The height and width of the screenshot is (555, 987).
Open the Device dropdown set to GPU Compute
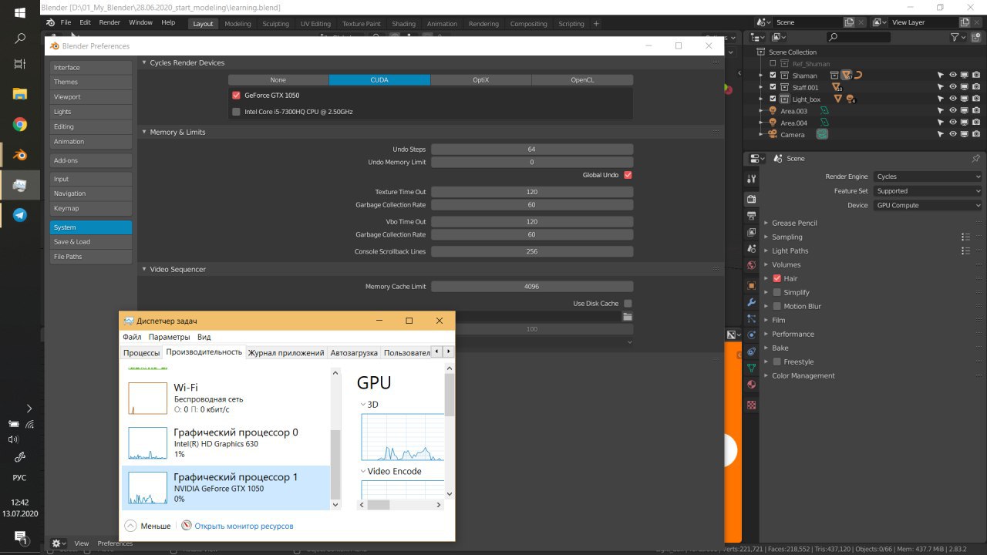(x=928, y=205)
